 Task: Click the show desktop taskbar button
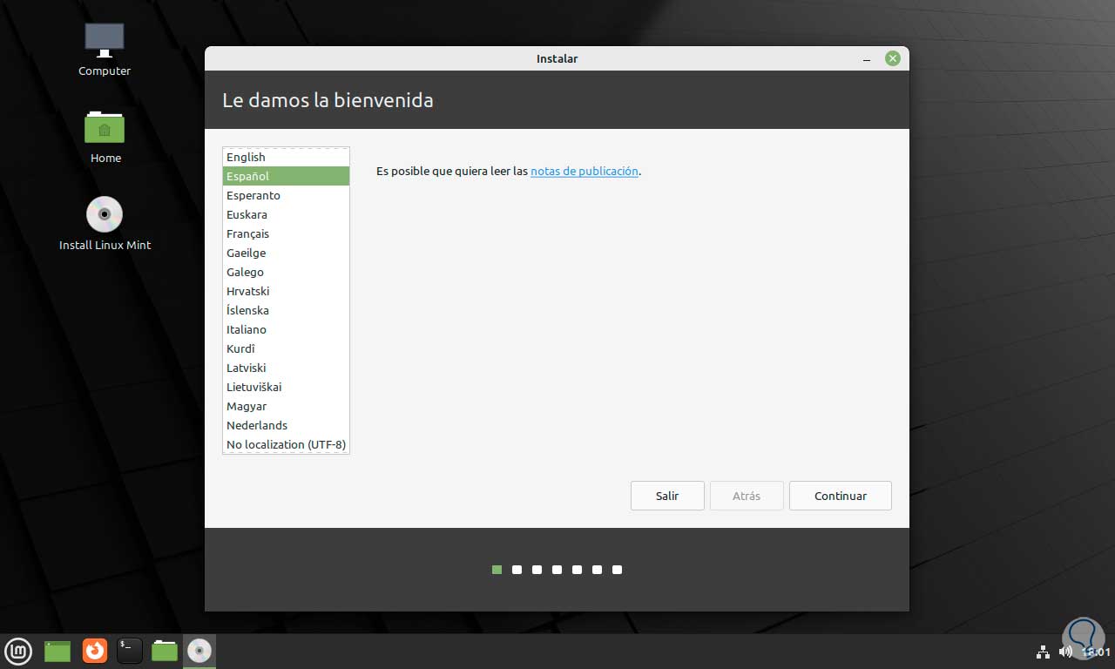point(57,651)
